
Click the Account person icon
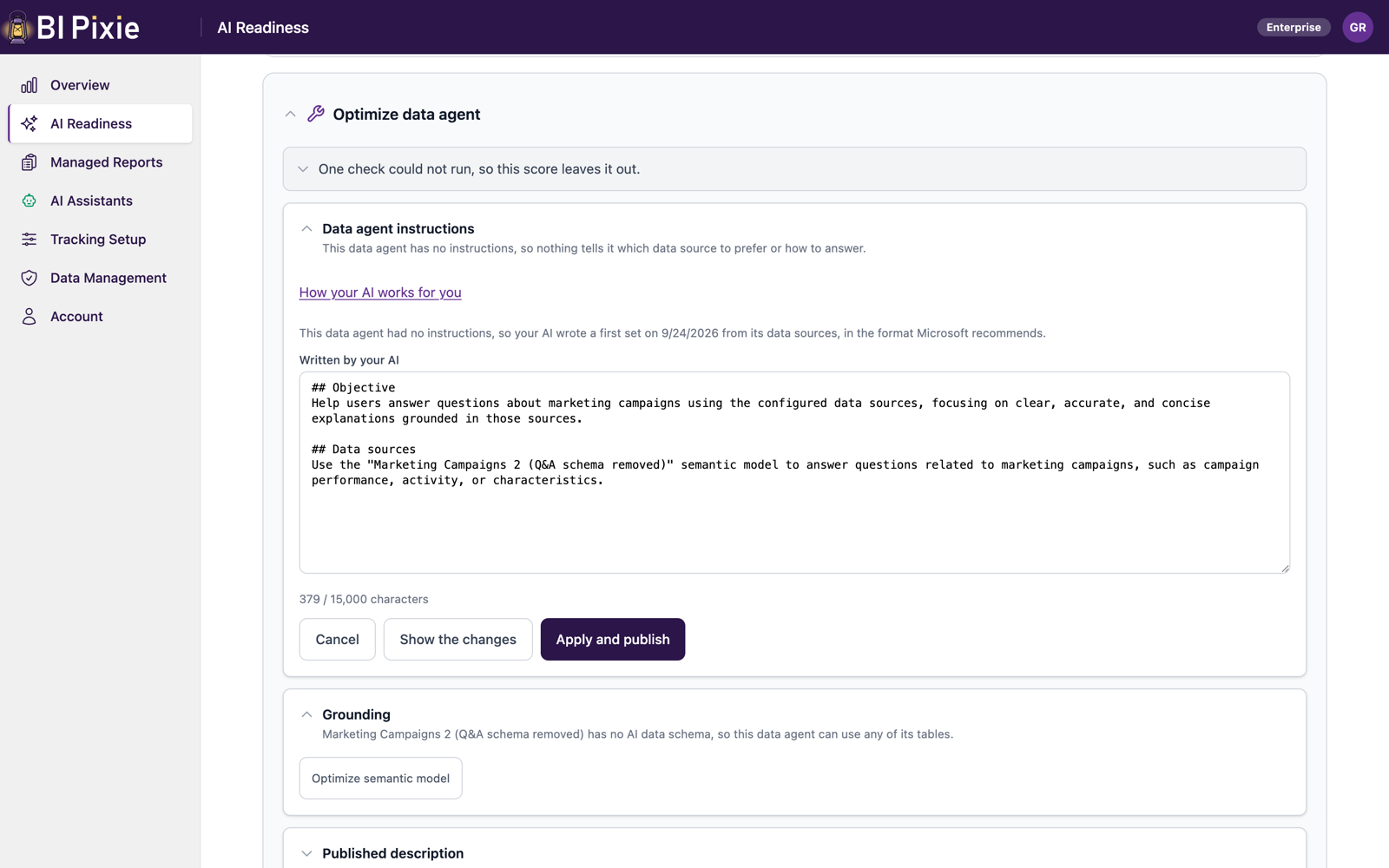(x=30, y=317)
